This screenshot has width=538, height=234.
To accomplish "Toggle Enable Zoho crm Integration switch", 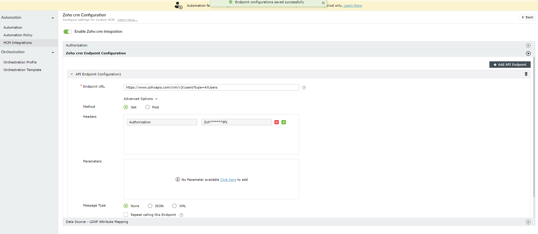I will tap(68, 32).
